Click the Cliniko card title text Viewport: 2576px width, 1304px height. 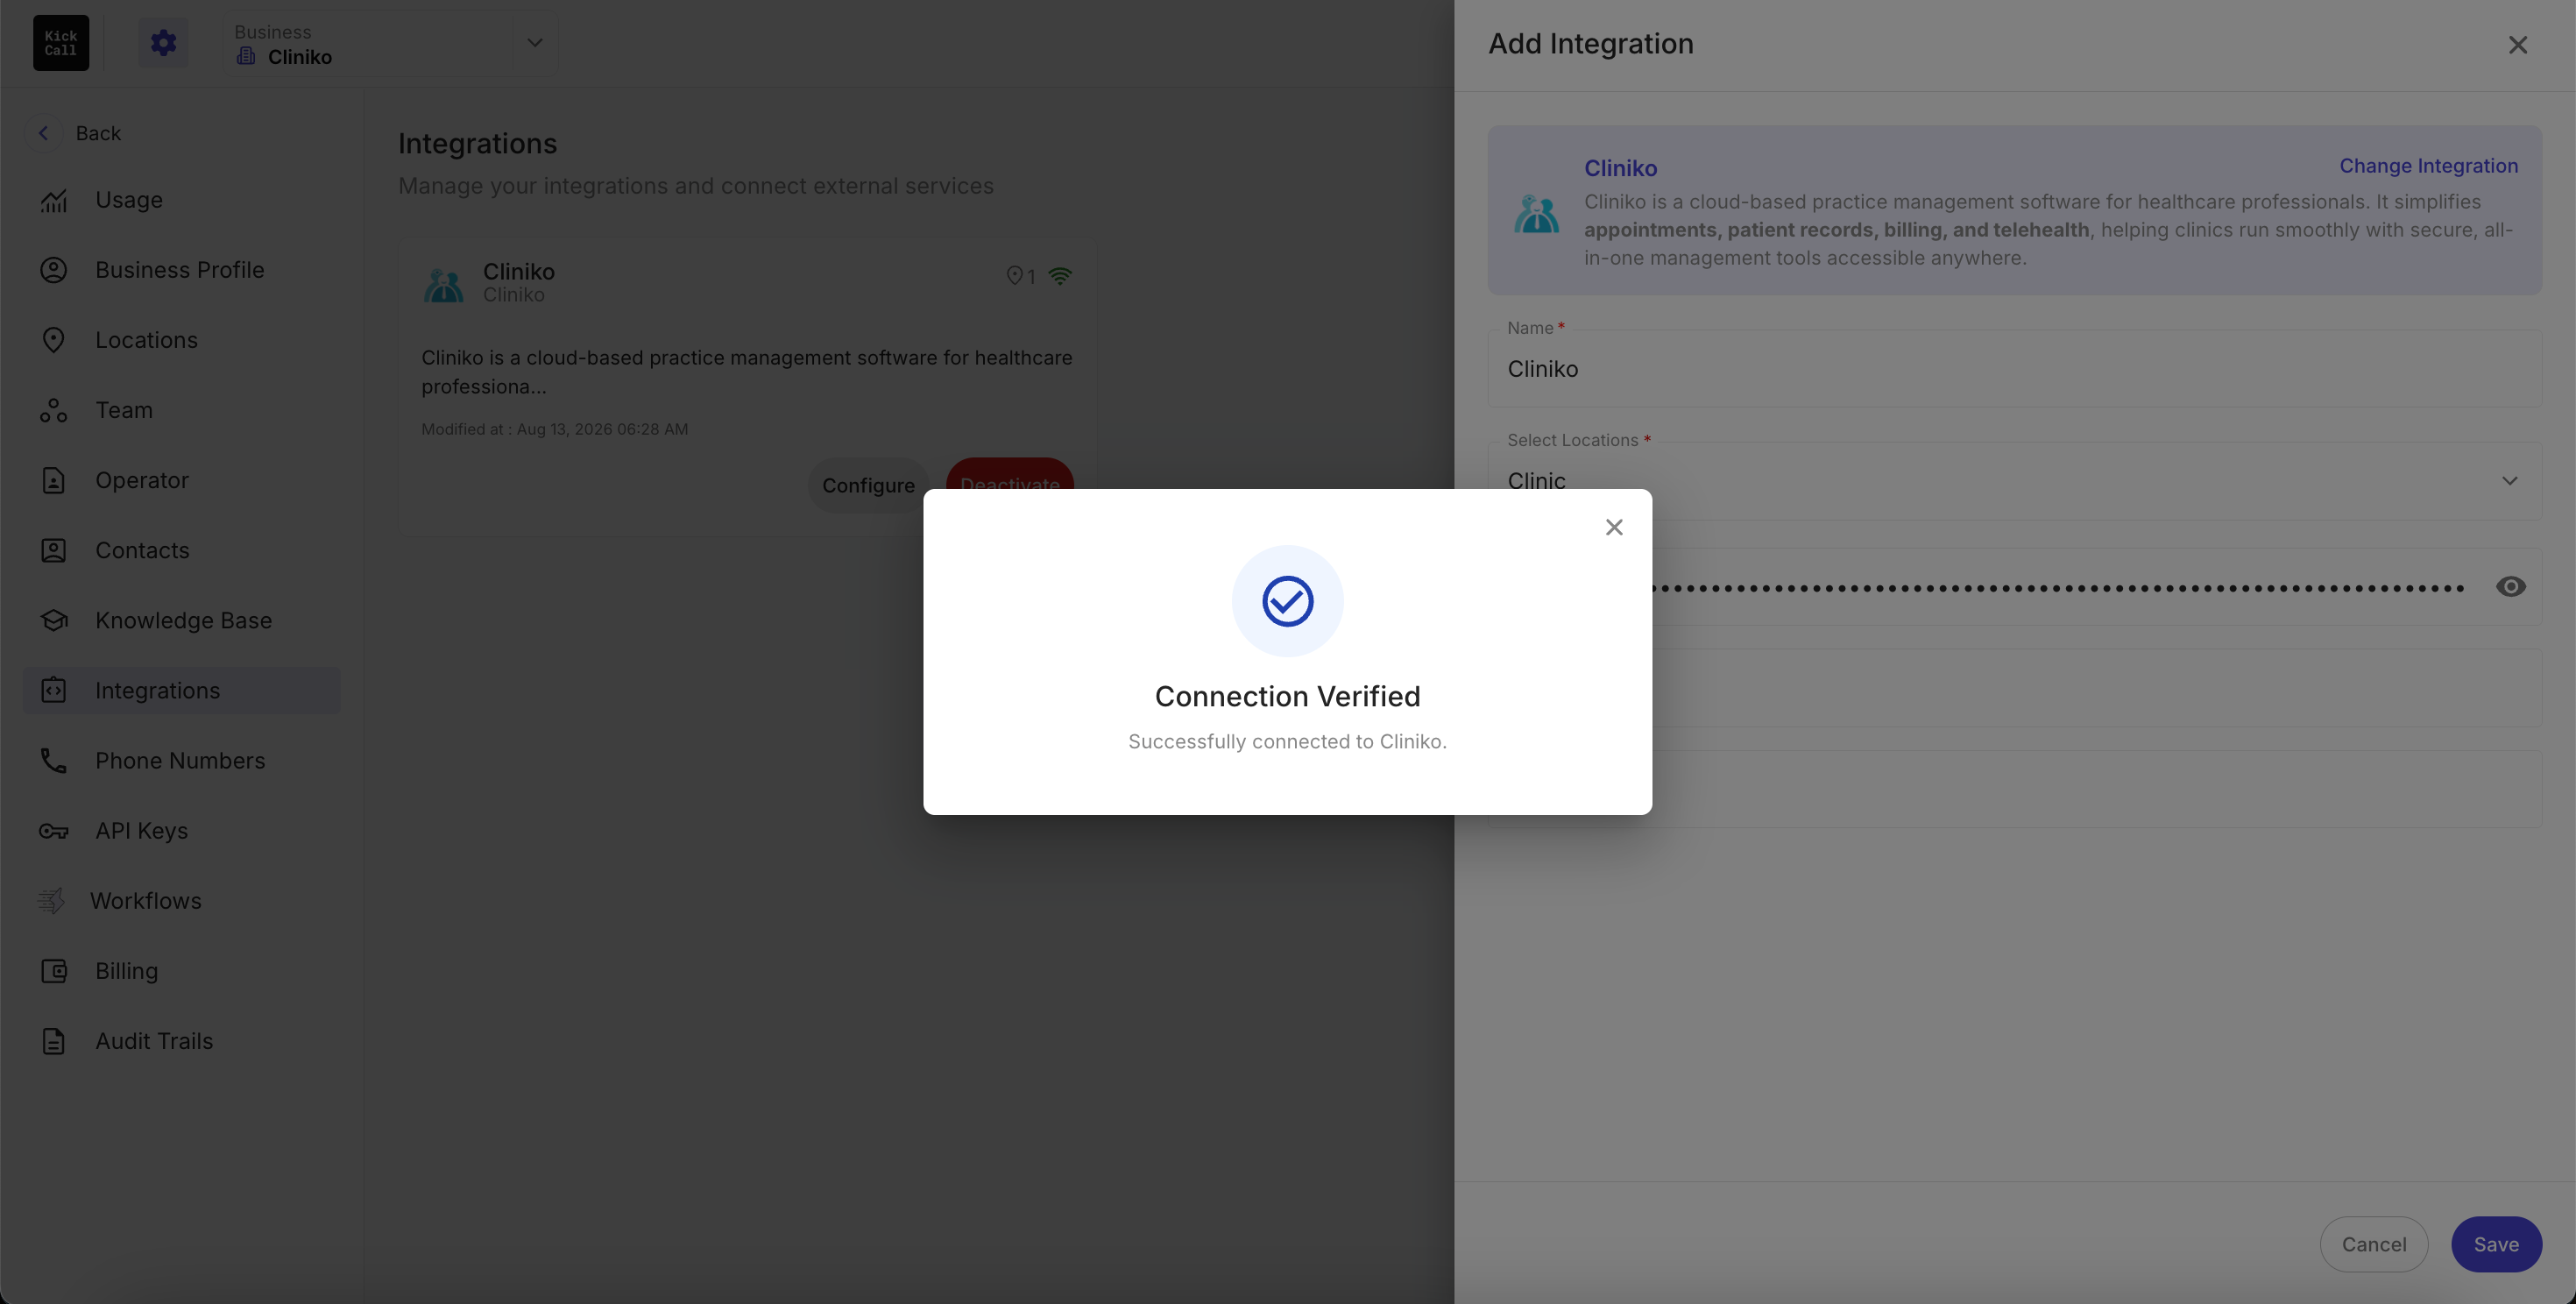(518, 271)
